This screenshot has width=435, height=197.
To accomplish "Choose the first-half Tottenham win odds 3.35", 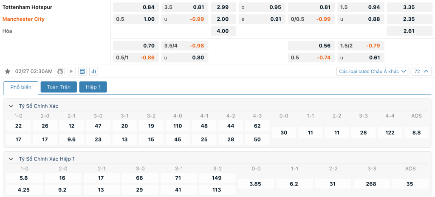I will click(409, 7).
